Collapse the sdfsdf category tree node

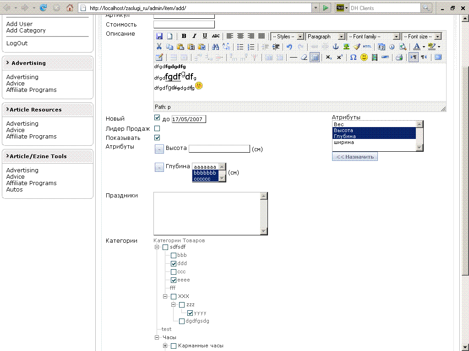pyautogui.click(x=157, y=247)
